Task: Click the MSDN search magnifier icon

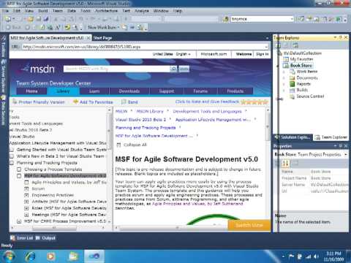Action: (173, 69)
